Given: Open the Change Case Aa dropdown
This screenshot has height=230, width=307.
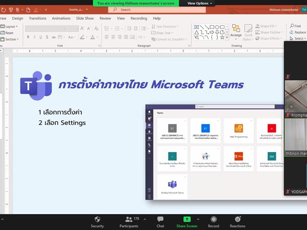Looking at the screenshot, I should pyautogui.click(x=71, y=37).
